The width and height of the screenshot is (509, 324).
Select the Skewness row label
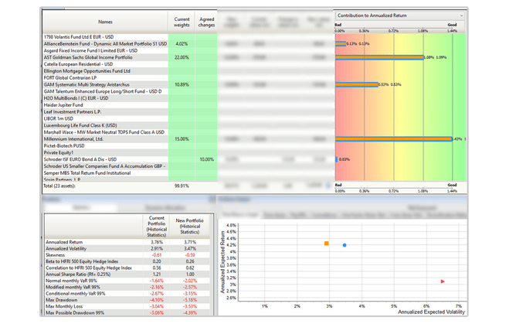[x=55, y=255]
